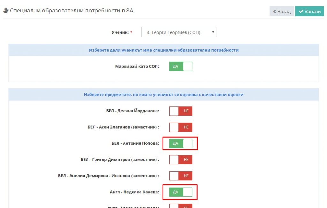Turn off Англ - Недялка Канева toggle

click(x=181, y=192)
